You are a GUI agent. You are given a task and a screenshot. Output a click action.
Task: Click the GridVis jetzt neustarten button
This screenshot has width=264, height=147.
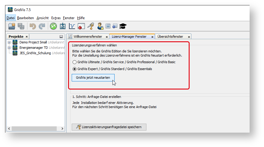[x=93, y=78]
